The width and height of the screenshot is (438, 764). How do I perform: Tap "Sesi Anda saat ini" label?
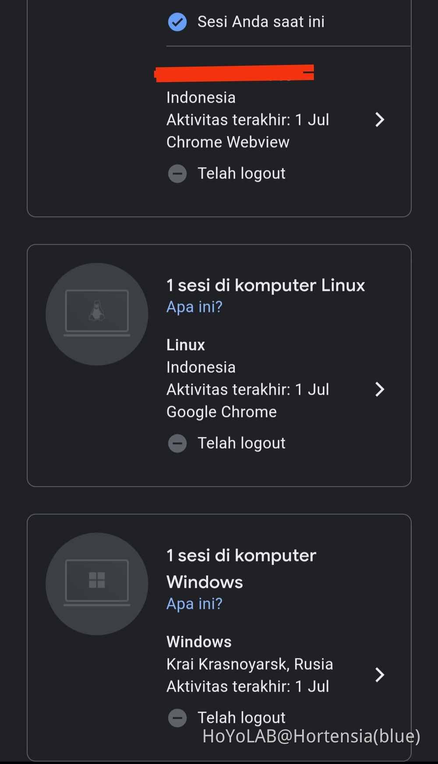click(261, 22)
